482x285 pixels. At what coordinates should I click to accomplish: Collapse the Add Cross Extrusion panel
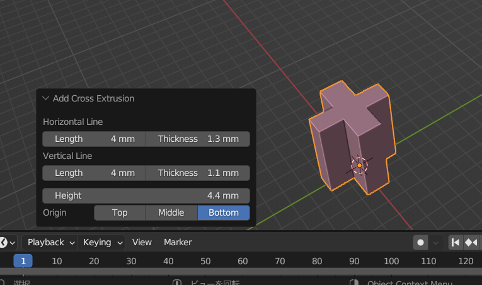46,98
